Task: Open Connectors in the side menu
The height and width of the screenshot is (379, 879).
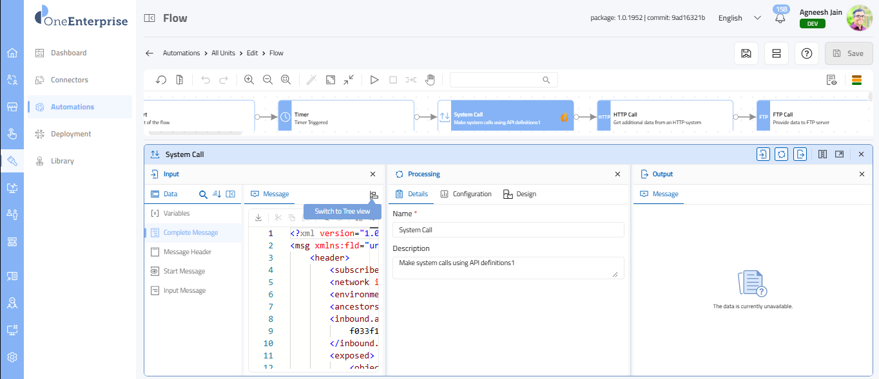Action: tap(70, 80)
